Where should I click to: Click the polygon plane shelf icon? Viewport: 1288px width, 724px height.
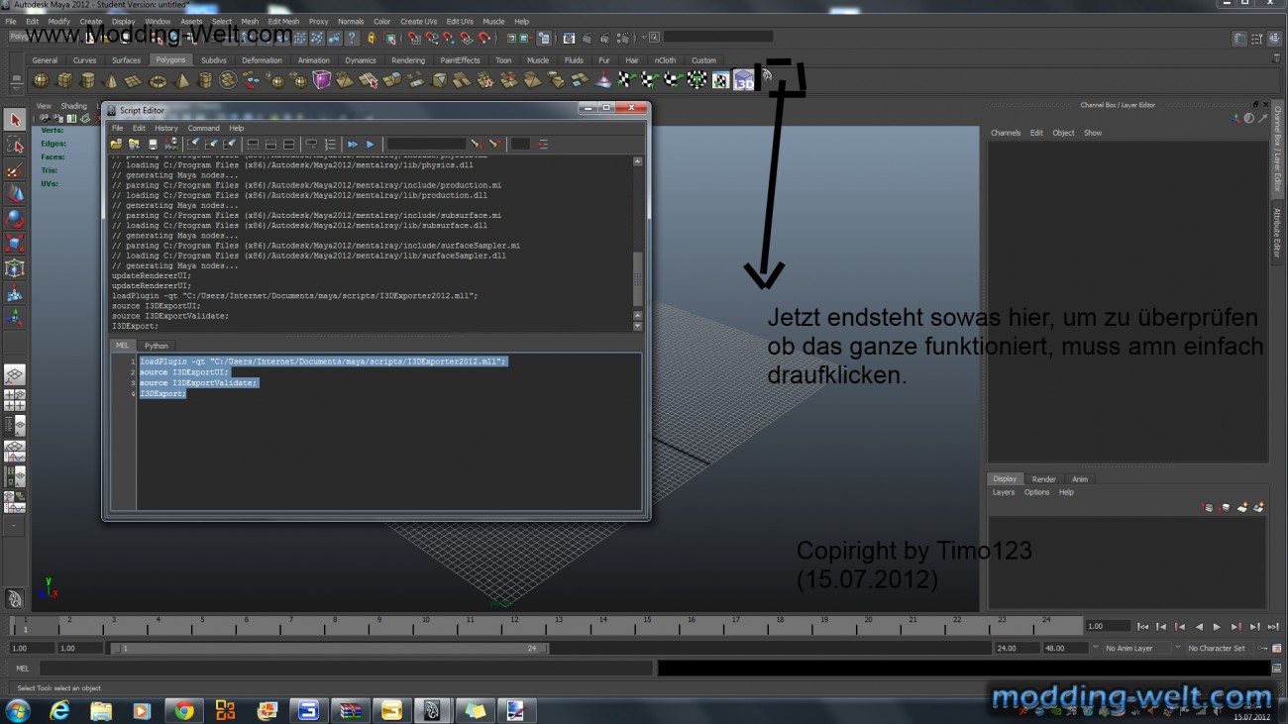(x=135, y=80)
